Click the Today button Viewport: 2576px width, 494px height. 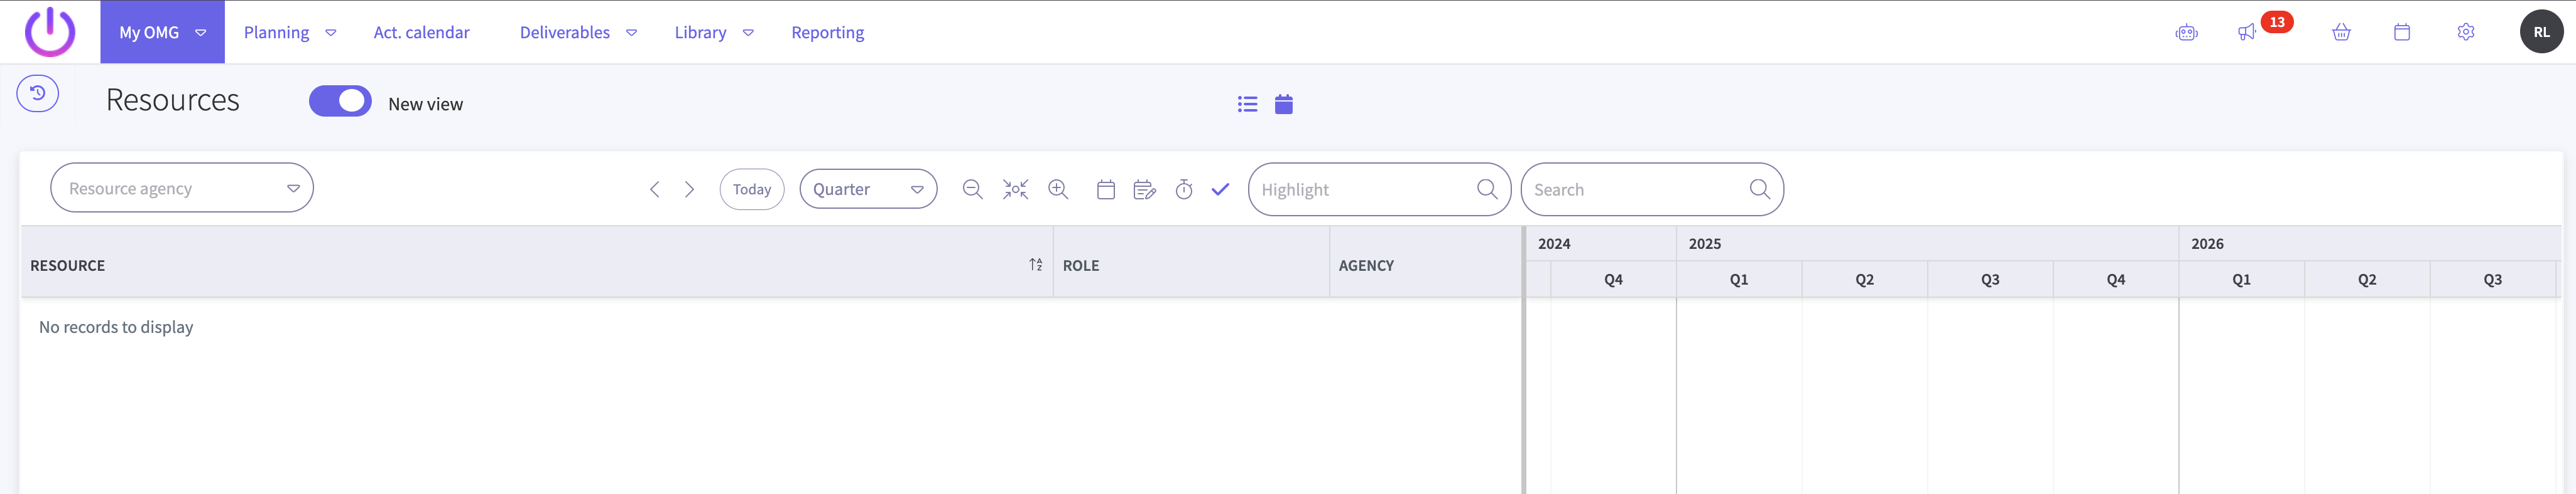pos(751,189)
